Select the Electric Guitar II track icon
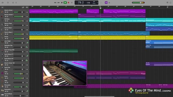 click(2, 16)
